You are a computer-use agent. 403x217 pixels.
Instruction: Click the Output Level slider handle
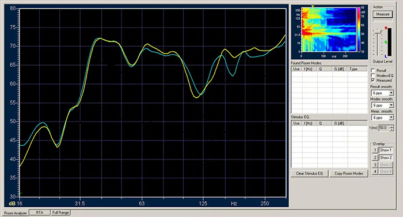coord(377,31)
